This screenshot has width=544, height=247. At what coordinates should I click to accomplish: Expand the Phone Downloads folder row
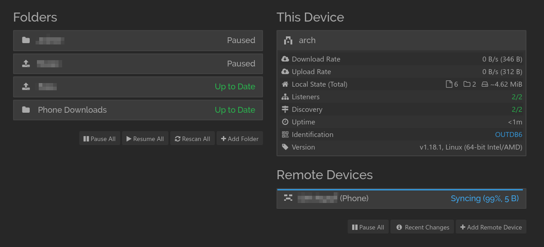tap(138, 110)
